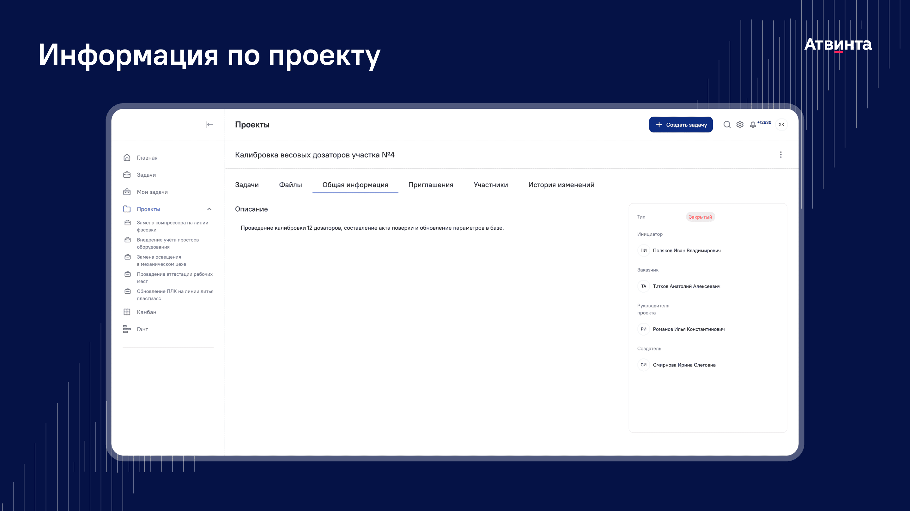The width and height of the screenshot is (910, 511).
Task: Go to Главная in sidebar
Action: pos(147,158)
